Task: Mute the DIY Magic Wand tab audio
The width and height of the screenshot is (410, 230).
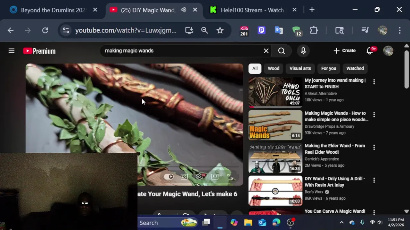Action: click(x=183, y=10)
